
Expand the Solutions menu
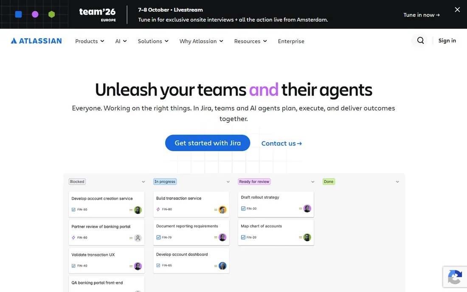coord(153,41)
